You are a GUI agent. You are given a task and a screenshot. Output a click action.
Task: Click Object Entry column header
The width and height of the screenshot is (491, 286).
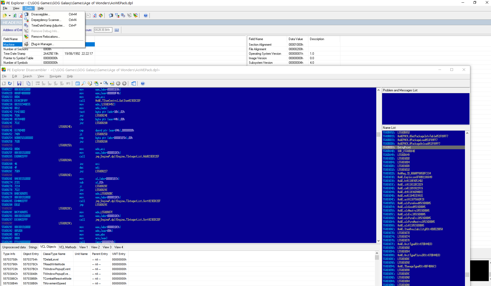(x=31, y=254)
